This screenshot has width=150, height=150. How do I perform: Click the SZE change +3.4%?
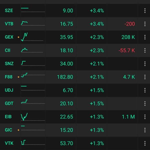pyautogui.click(x=97, y=10)
